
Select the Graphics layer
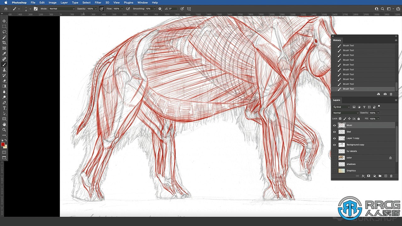tap(363, 171)
